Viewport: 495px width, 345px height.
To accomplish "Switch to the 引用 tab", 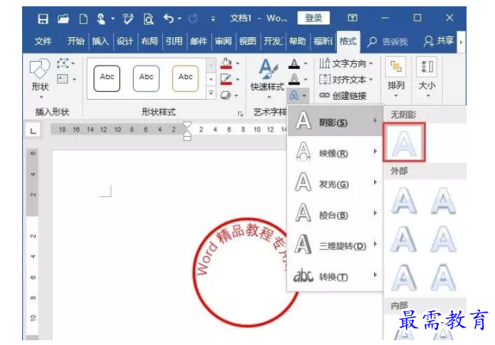I will click(x=174, y=41).
